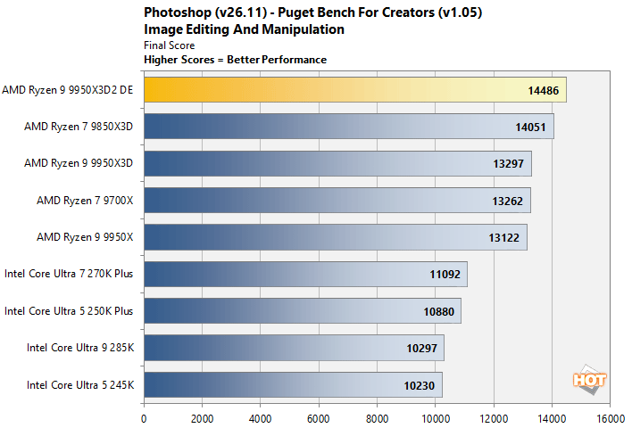Click the 6000 axis tick label
The height and width of the screenshot is (428, 632).
pos(319,419)
